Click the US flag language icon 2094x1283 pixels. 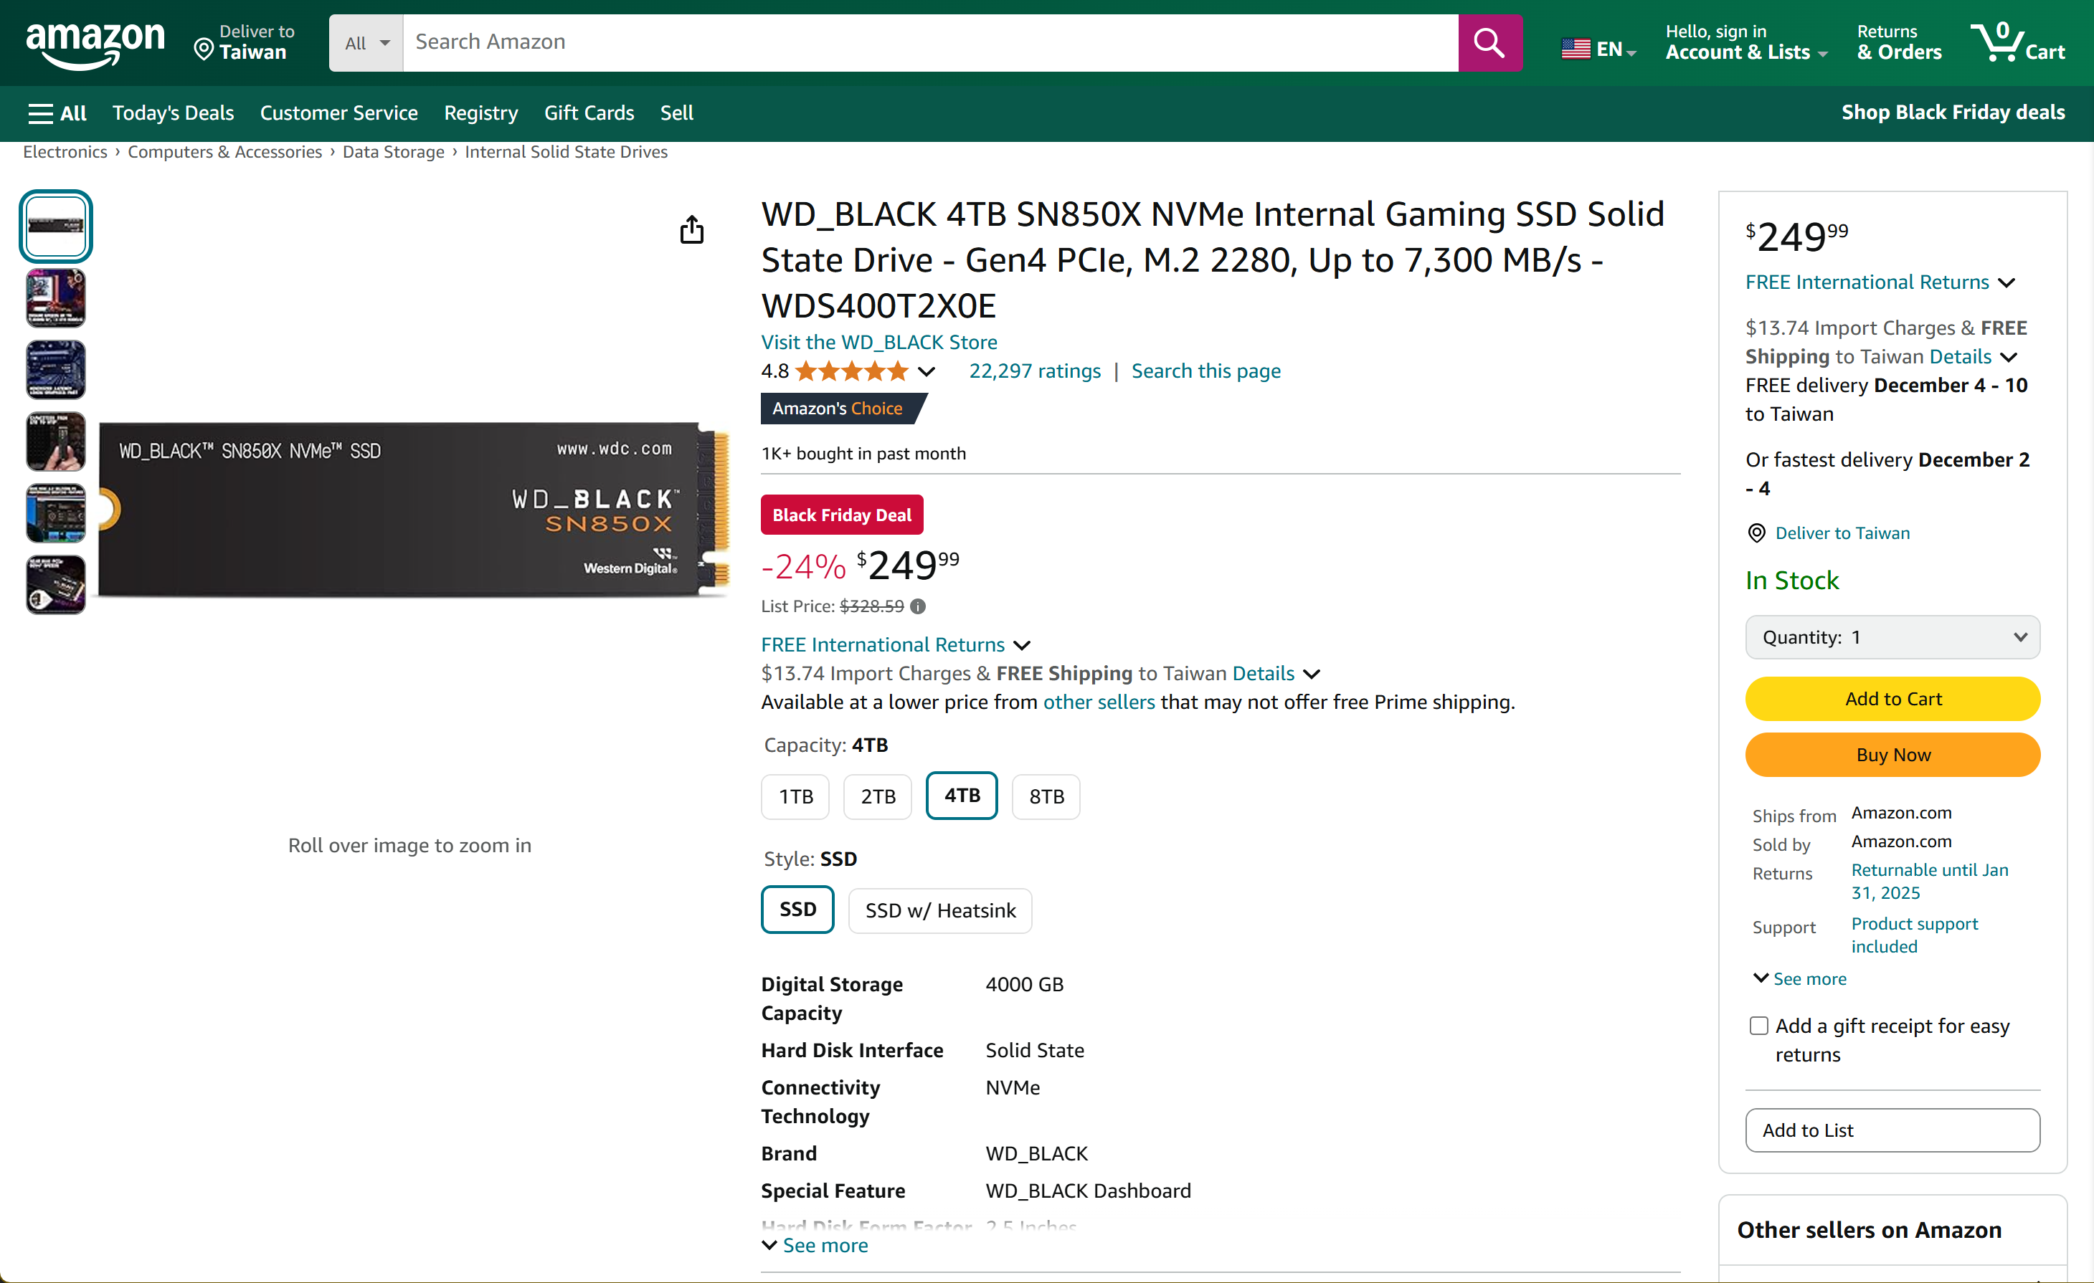coord(1575,49)
